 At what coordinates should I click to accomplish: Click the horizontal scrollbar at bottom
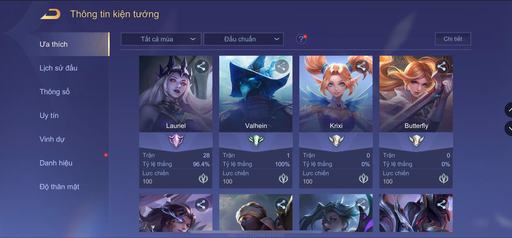point(256,232)
